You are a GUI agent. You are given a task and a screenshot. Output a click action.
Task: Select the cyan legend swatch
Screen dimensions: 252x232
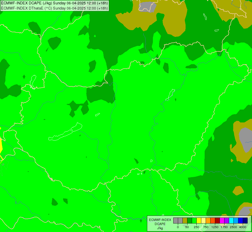(x=232, y=221)
